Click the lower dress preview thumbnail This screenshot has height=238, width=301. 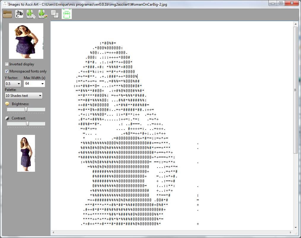26,153
